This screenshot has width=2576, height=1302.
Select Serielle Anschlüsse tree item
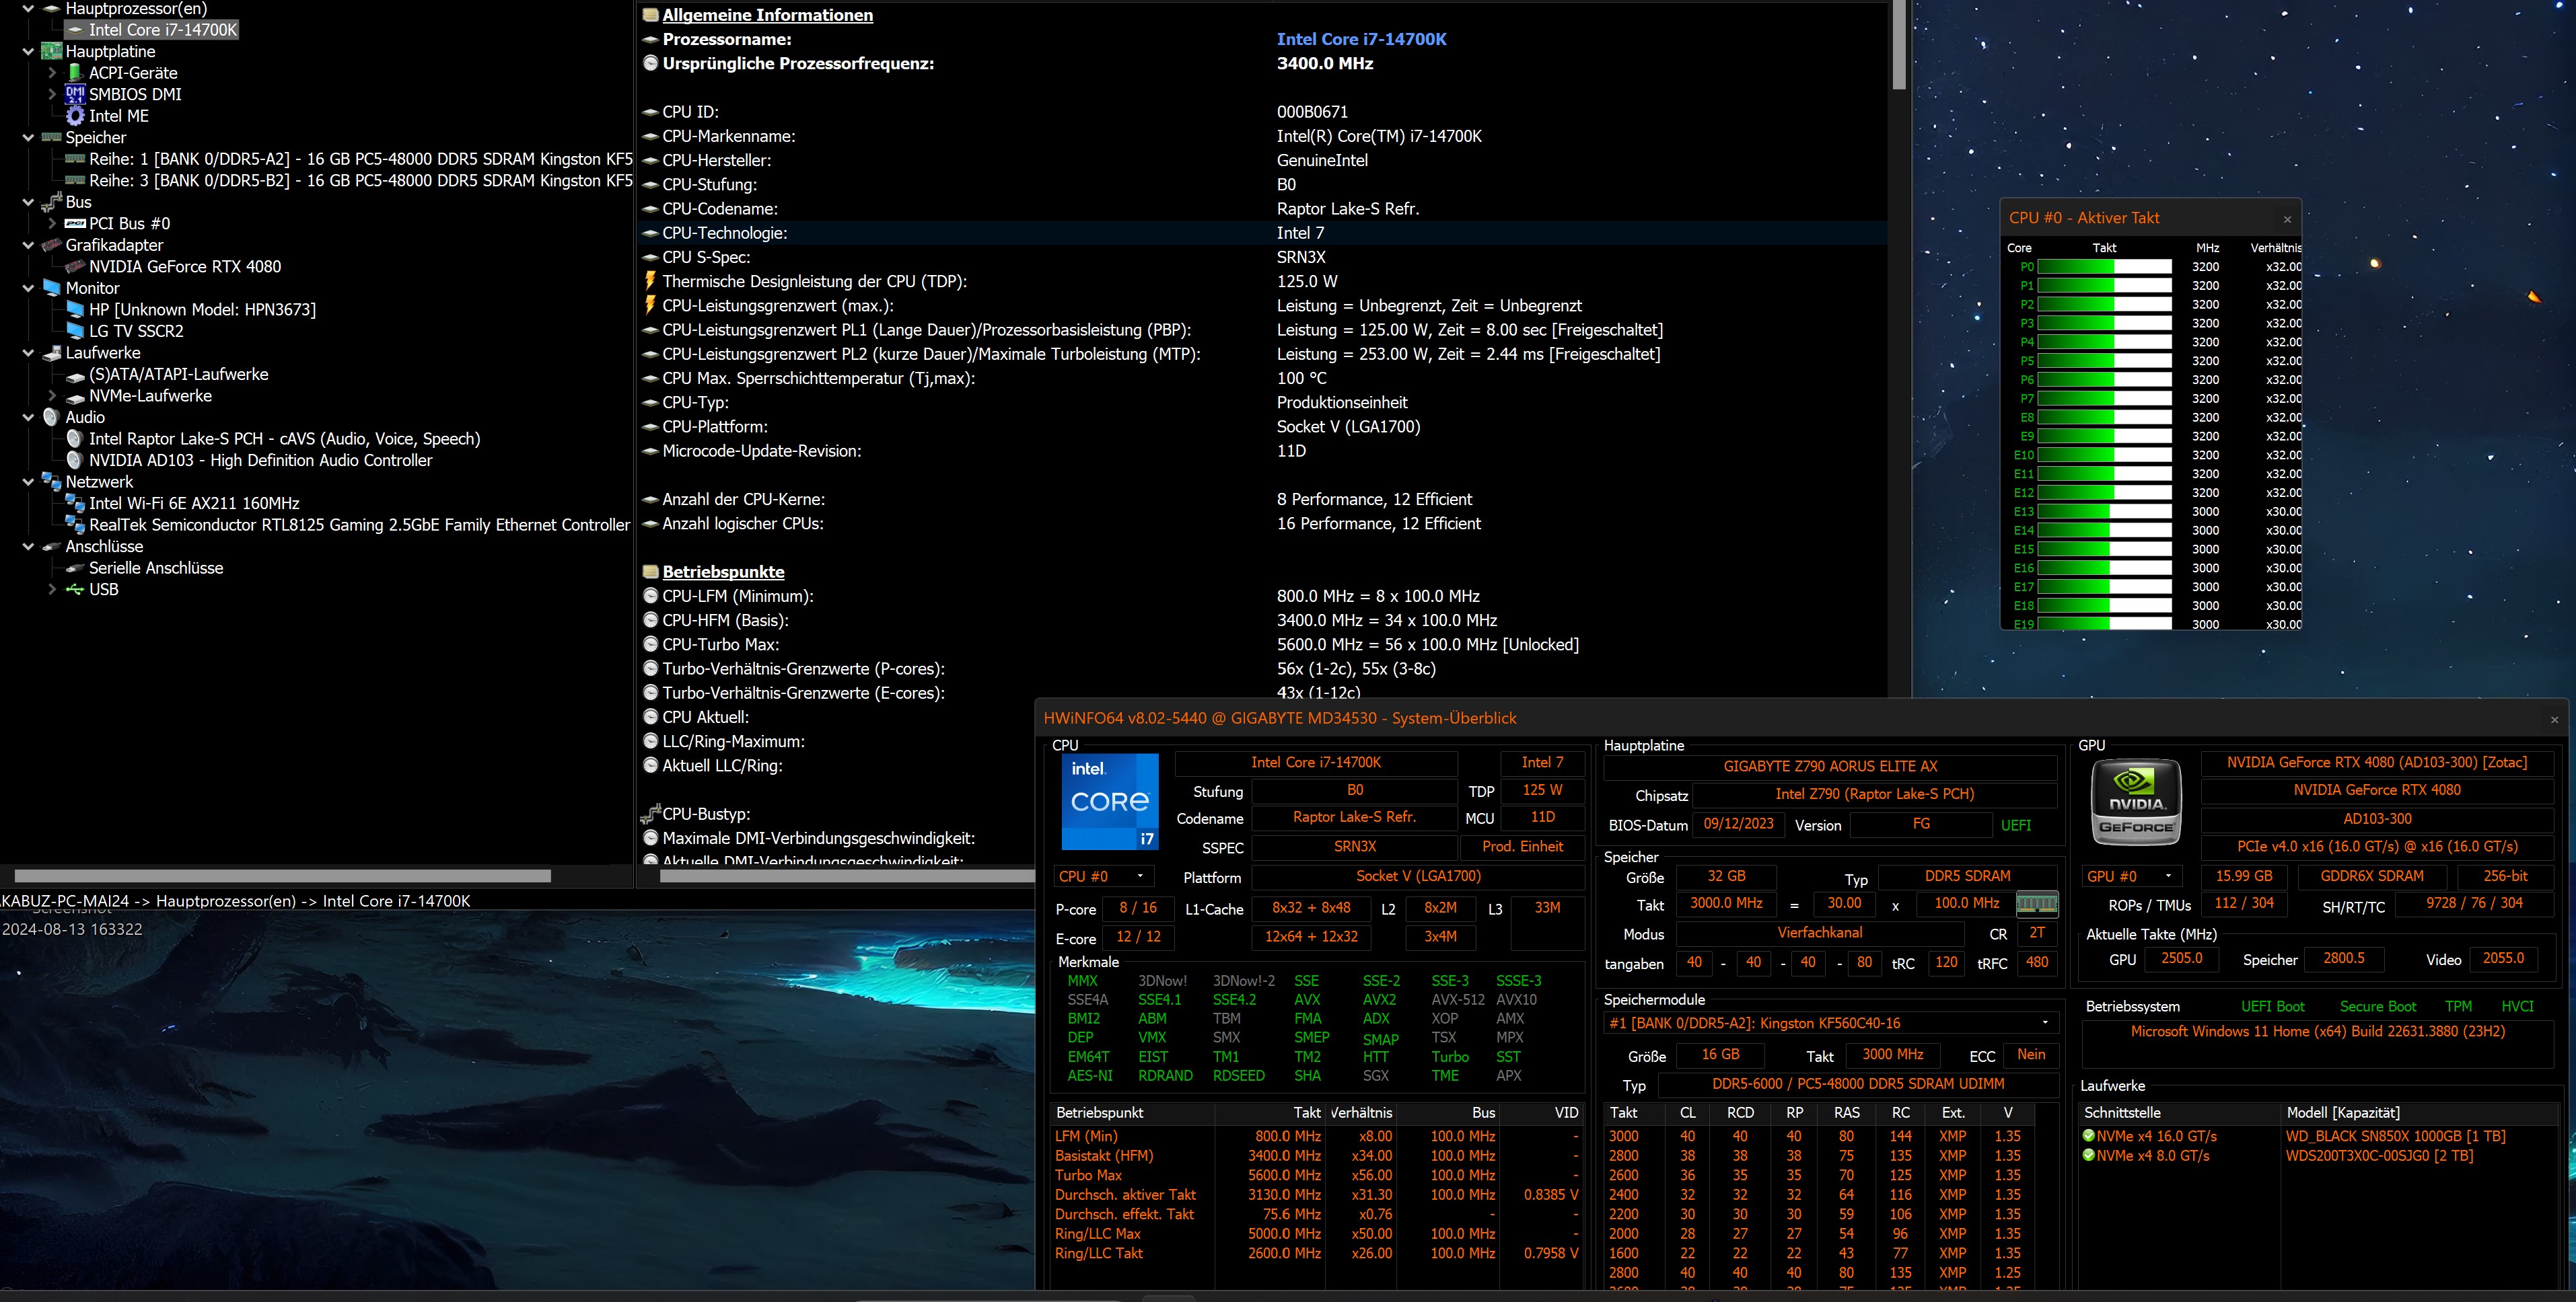(x=156, y=568)
